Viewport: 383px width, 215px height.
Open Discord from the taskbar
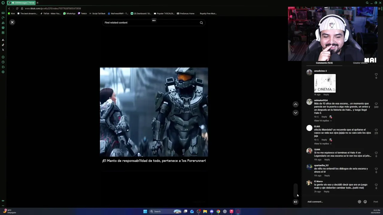[212, 211]
